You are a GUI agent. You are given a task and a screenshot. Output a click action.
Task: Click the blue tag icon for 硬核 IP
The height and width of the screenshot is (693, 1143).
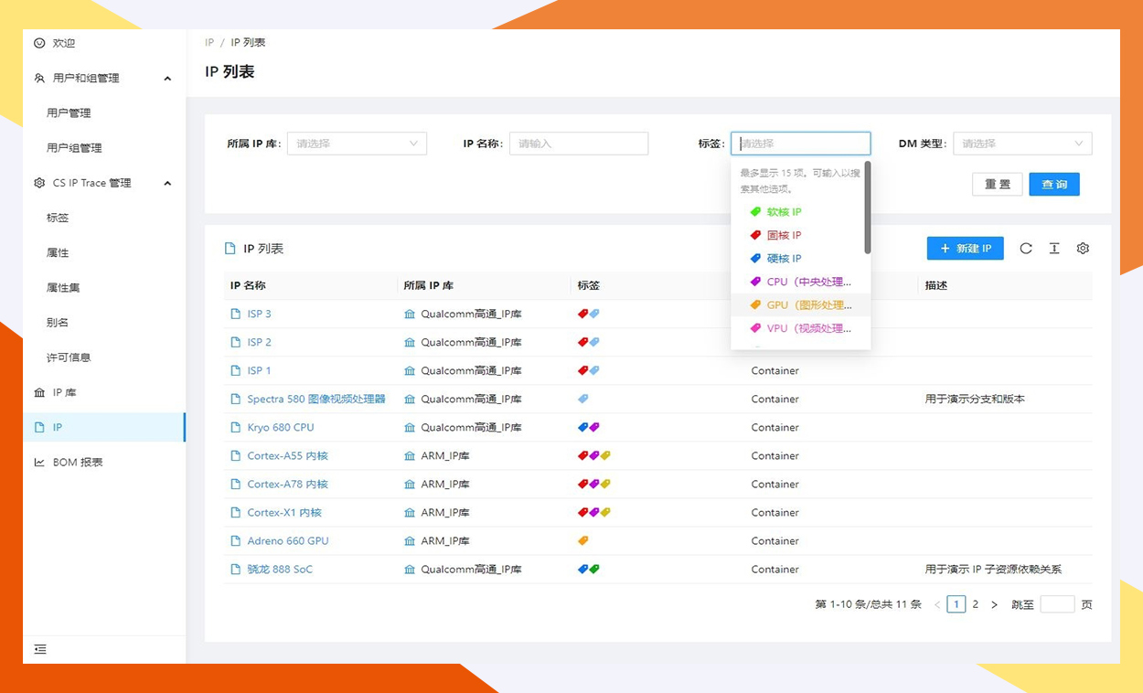[755, 259]
